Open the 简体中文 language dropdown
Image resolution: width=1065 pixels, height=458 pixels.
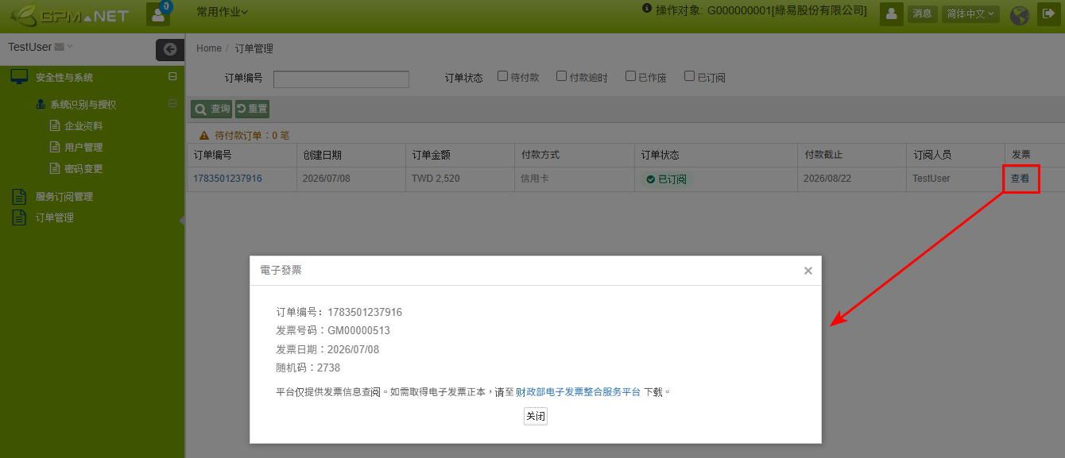pos(971,13)
